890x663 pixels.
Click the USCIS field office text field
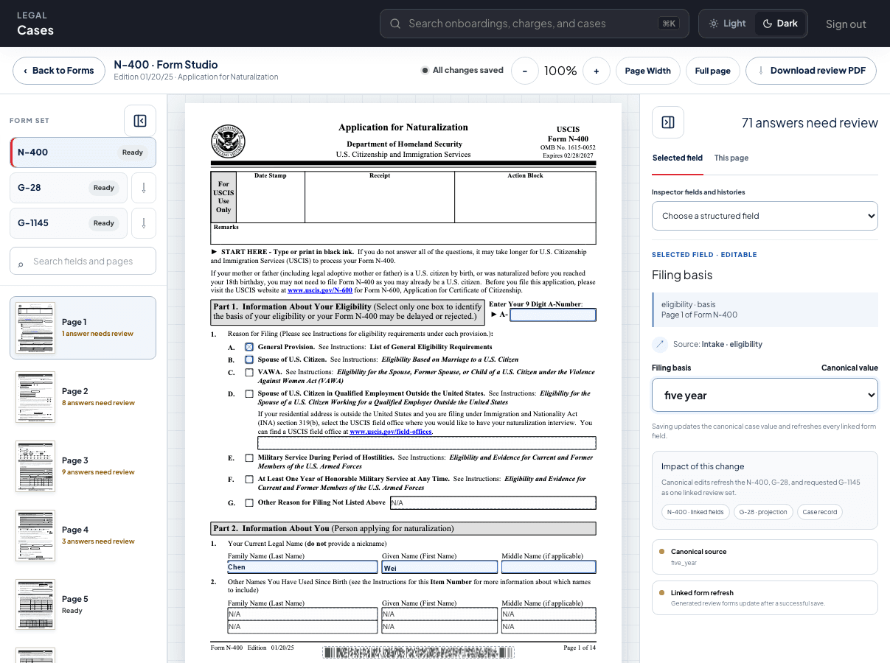[426, 443]
